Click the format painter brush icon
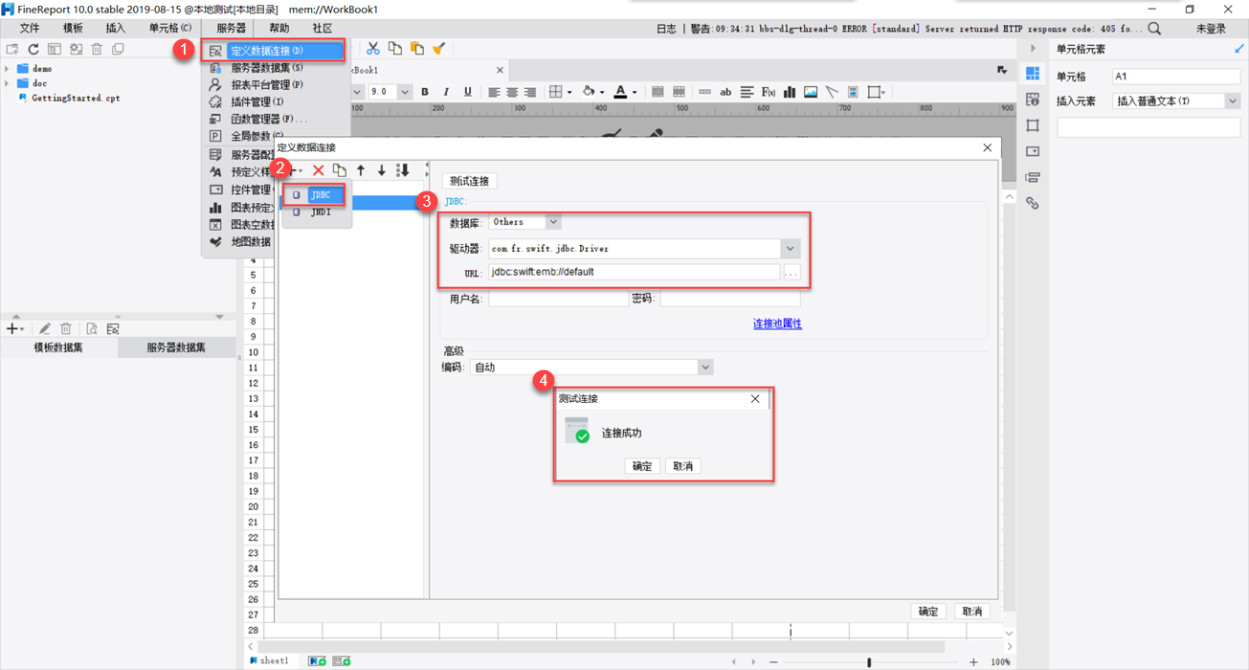Screen dimensions: 1249x670 [x=438, y=49]
